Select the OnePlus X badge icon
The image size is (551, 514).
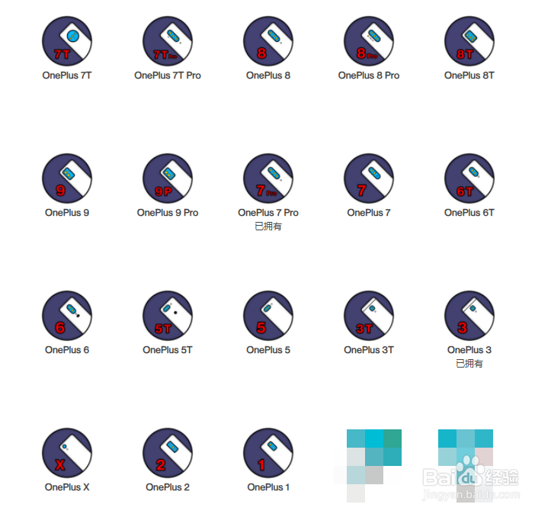pyautogui.click(x=67, y=453)
